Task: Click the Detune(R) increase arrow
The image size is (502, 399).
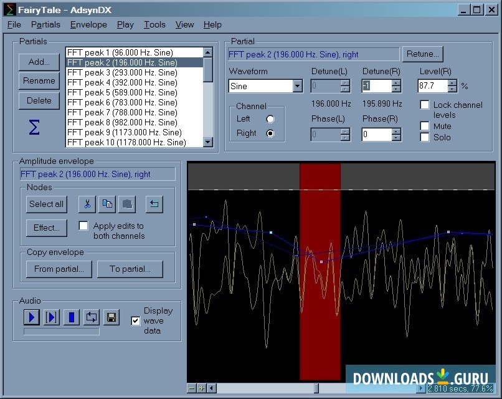Action: pos(395,82)
